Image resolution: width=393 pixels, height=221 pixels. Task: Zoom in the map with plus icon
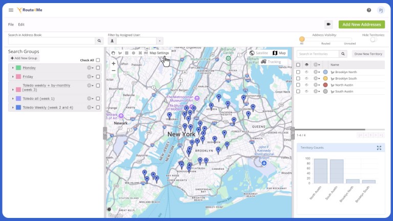point(114,63)
